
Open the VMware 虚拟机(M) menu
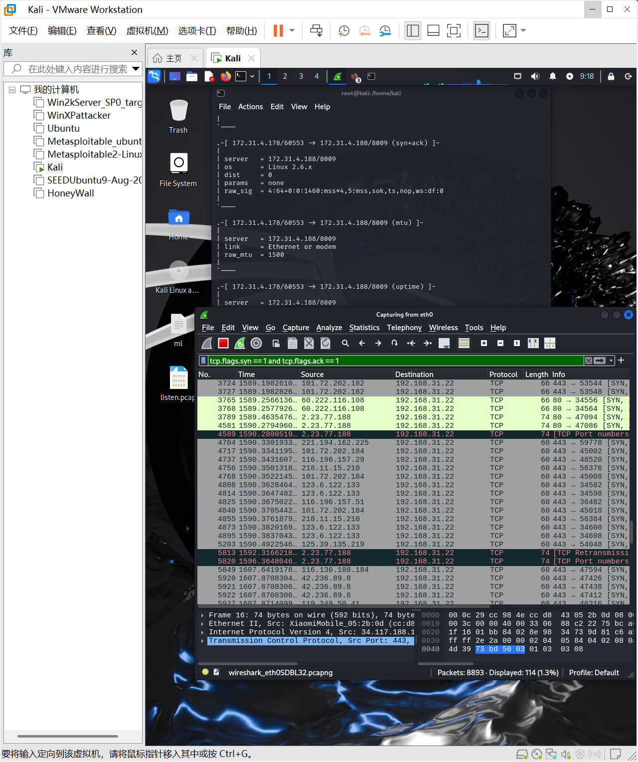[148, 31]
